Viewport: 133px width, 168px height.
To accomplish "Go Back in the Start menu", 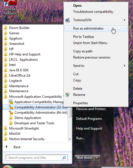I will (x=17, y=147).
